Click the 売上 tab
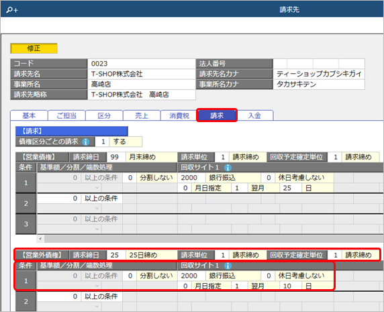Screen dimensions: 384x312 point(142,115)
